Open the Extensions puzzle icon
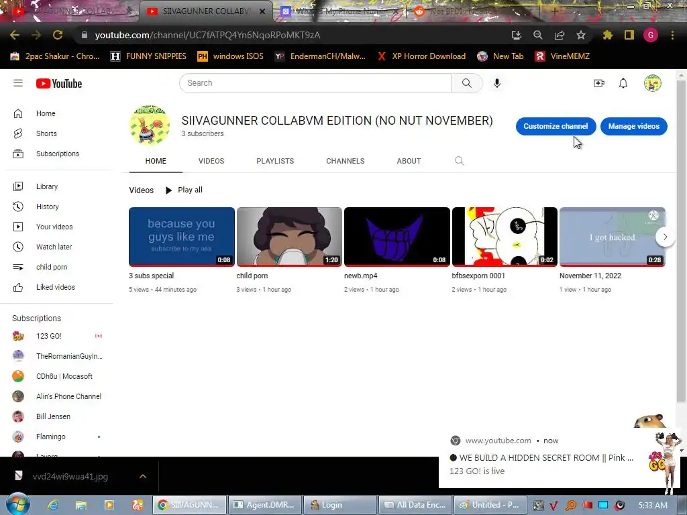Viewport: 687px width, 515px height. pos(608,35)
